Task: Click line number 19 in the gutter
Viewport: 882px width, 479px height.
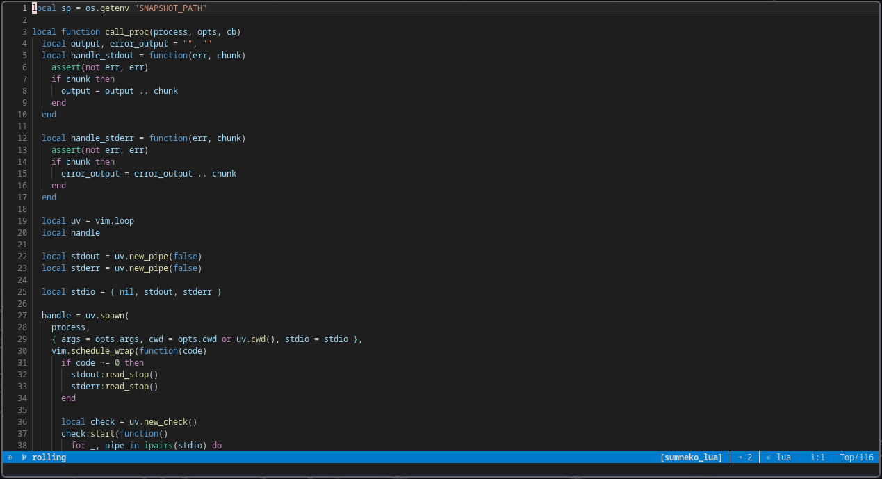Action: [x=22, y=221]
